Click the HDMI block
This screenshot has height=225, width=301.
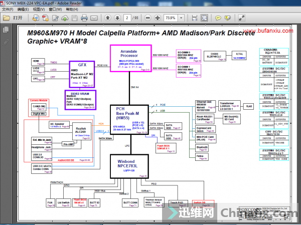tap(38, 62)
